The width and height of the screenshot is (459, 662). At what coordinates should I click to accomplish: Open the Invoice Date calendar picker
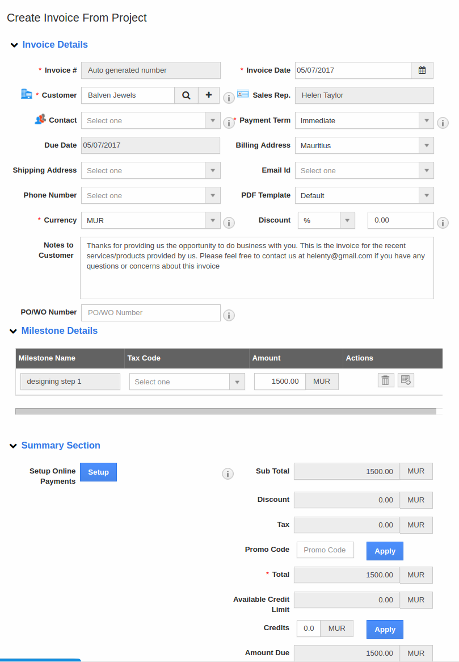coord(422,70)
